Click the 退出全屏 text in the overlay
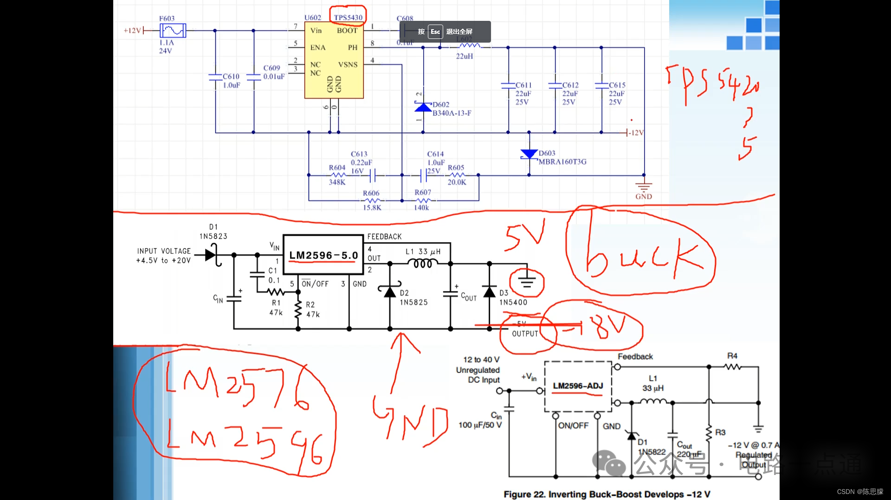This screenshot has height=500, width=891. pyautogui.click(x=459, y=32)
